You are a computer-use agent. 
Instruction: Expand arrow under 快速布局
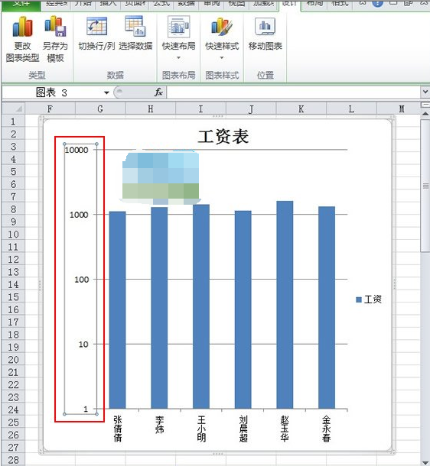click(178, 57)
